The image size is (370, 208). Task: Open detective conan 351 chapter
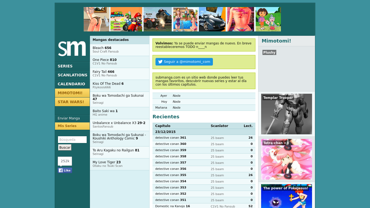[x=171, y=200]
